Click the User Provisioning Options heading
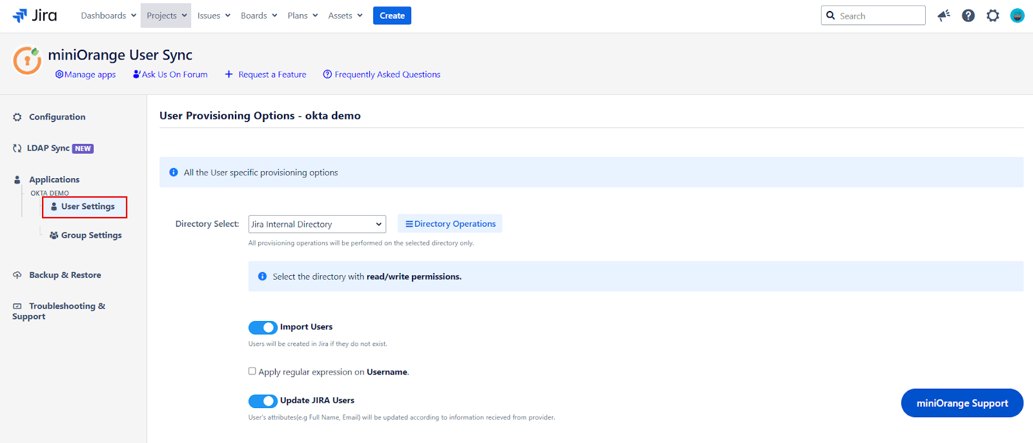The image size is (1033, 443). 260,116
